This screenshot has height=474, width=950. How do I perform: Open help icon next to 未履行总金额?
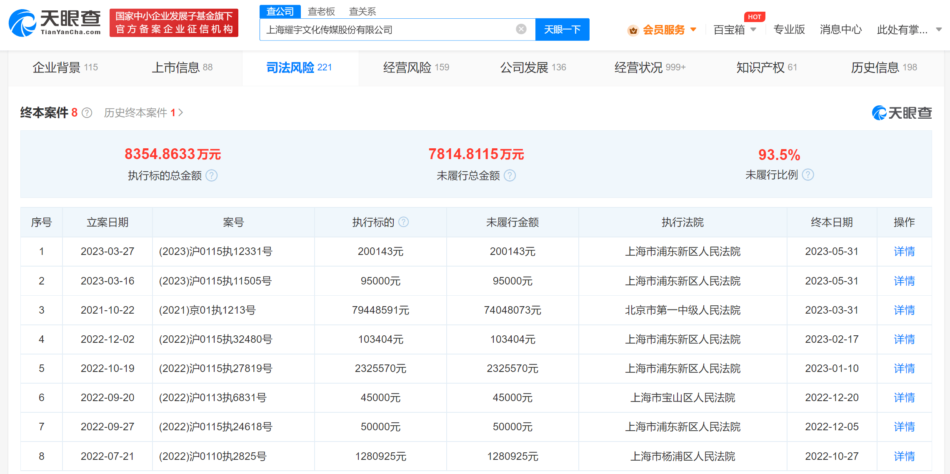[x=510, y=176]
